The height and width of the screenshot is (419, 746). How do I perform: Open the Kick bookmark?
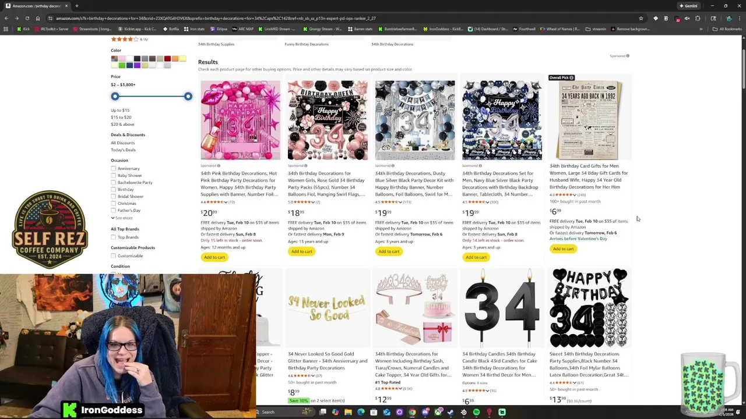pyautogui.click(x=23, y=29)
